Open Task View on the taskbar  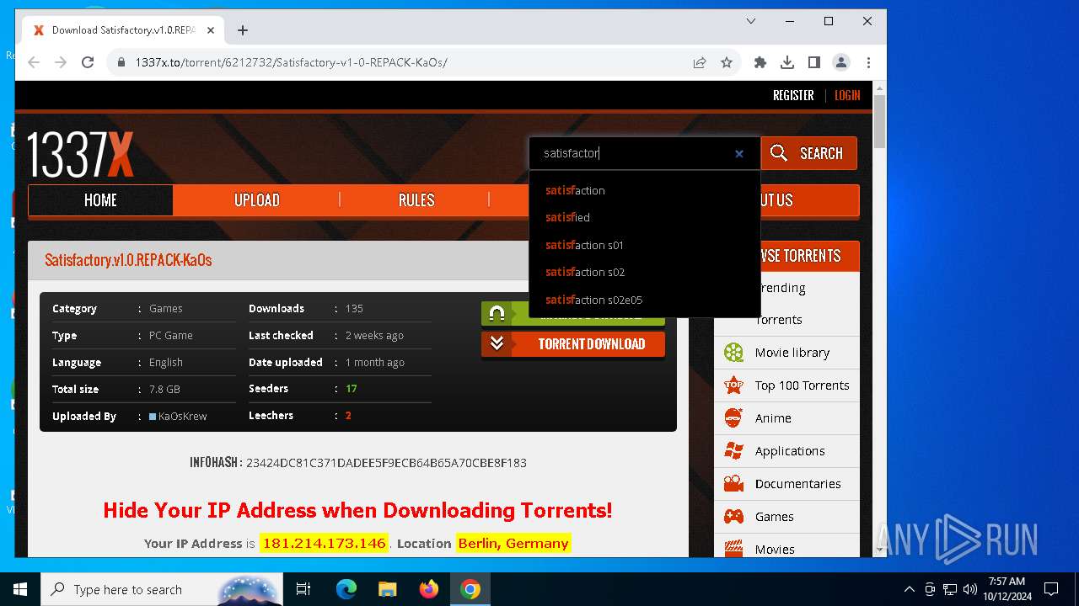(303, 589)
